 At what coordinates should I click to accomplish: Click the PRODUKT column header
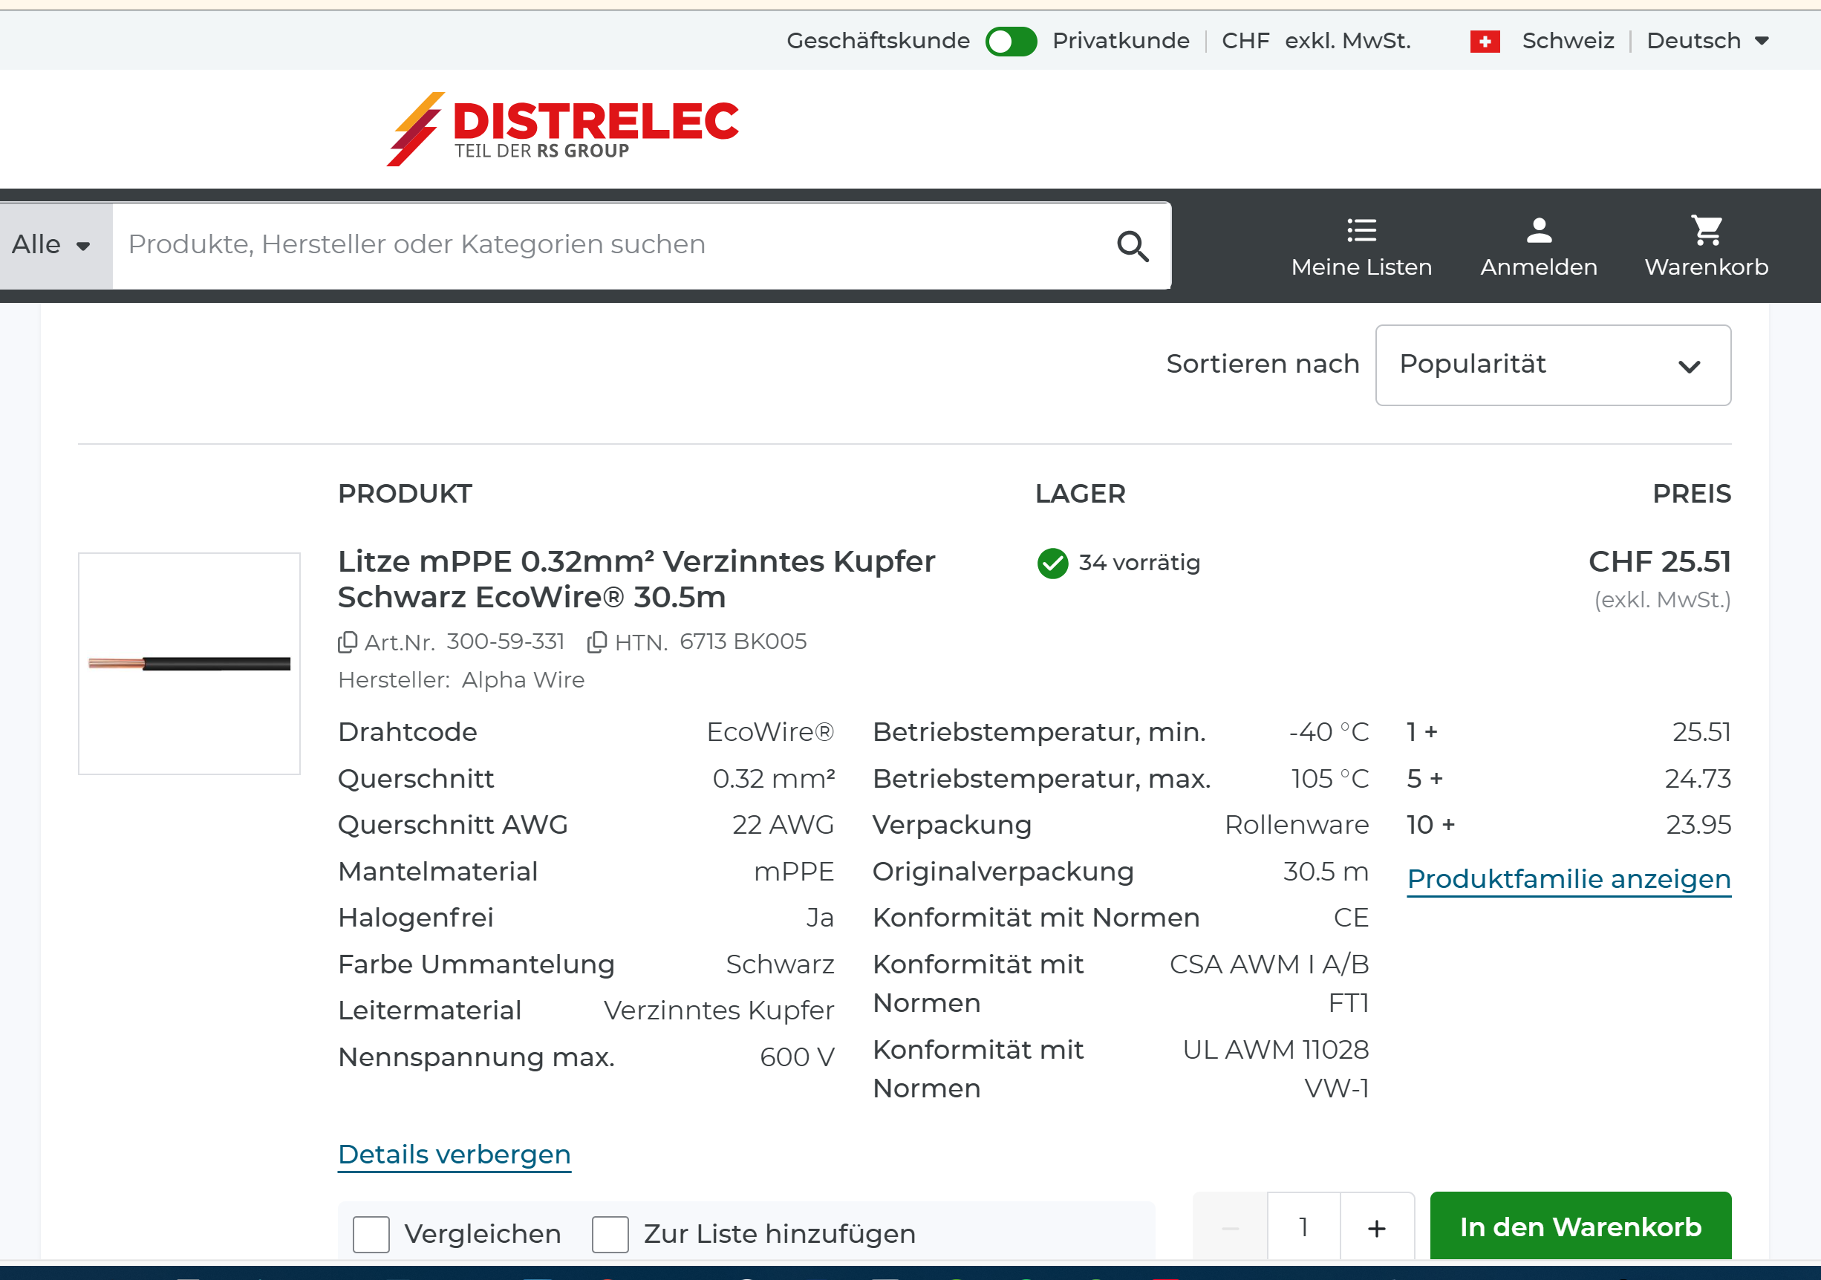point(405,494)
